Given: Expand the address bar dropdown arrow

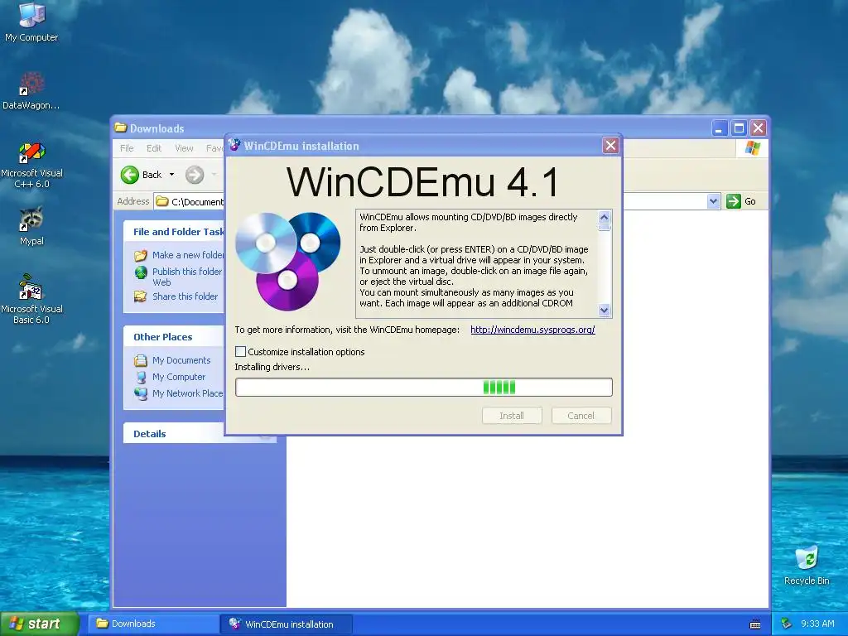Looking at the screenshot, I should pos(713,201).
